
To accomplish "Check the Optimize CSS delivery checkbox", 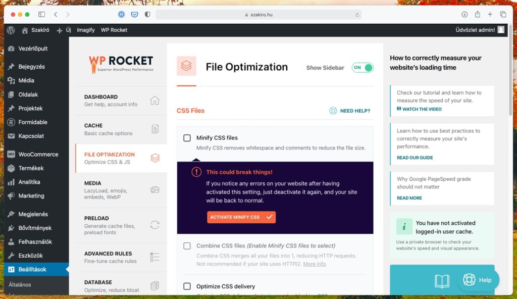I will [x=187, y=286].
